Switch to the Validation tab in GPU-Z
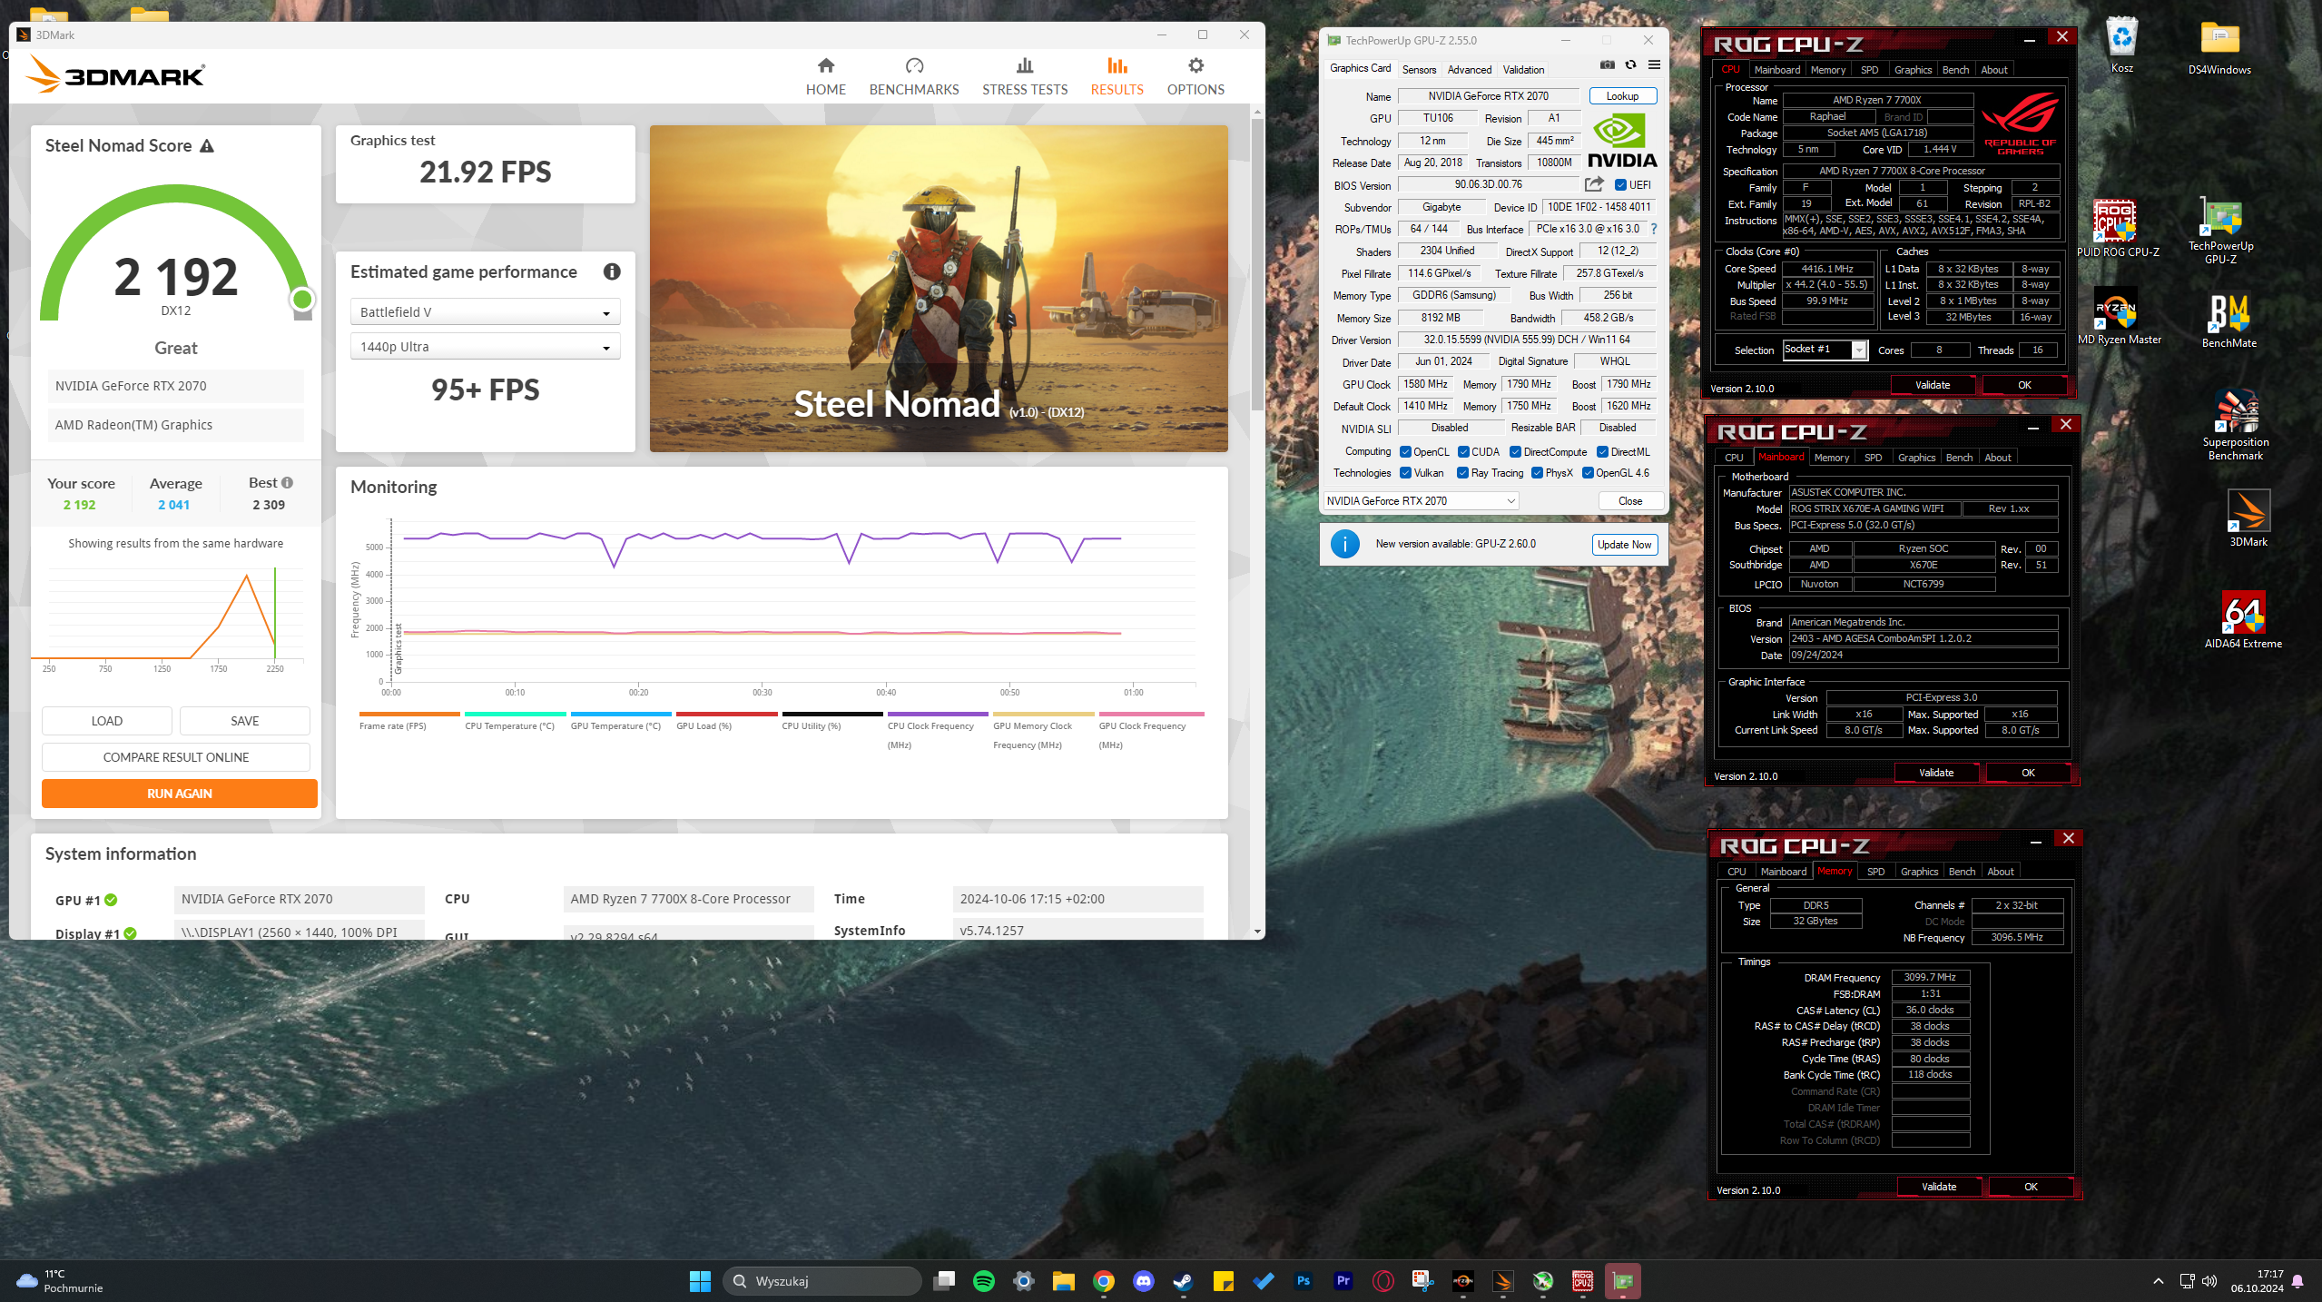 (1523, 69)
